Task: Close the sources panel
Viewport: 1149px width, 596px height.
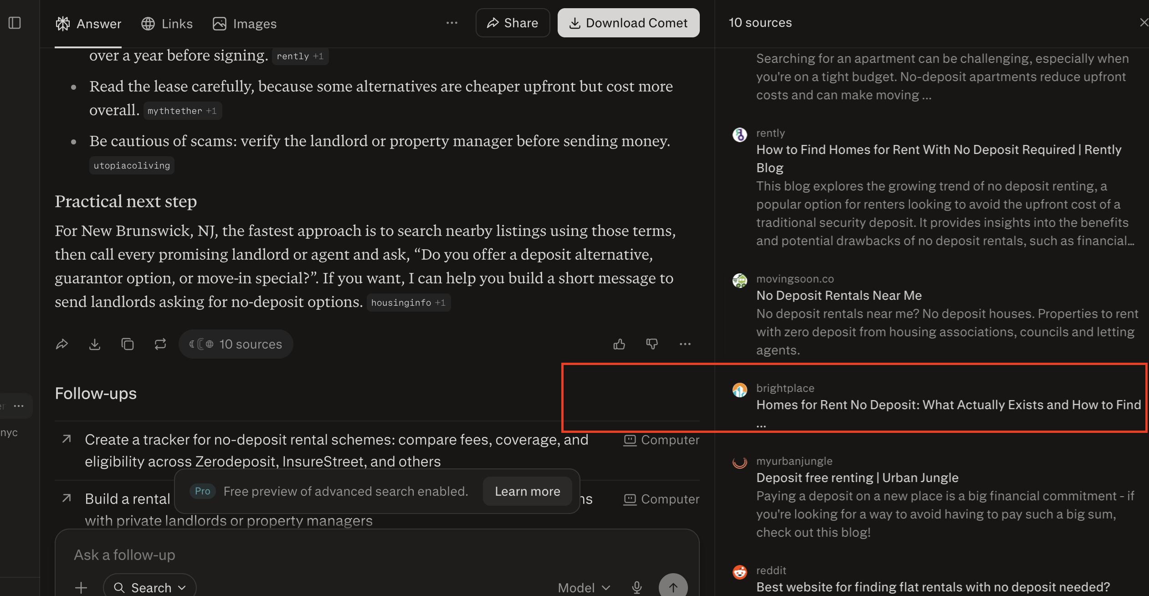Action: coord(1143,22)
